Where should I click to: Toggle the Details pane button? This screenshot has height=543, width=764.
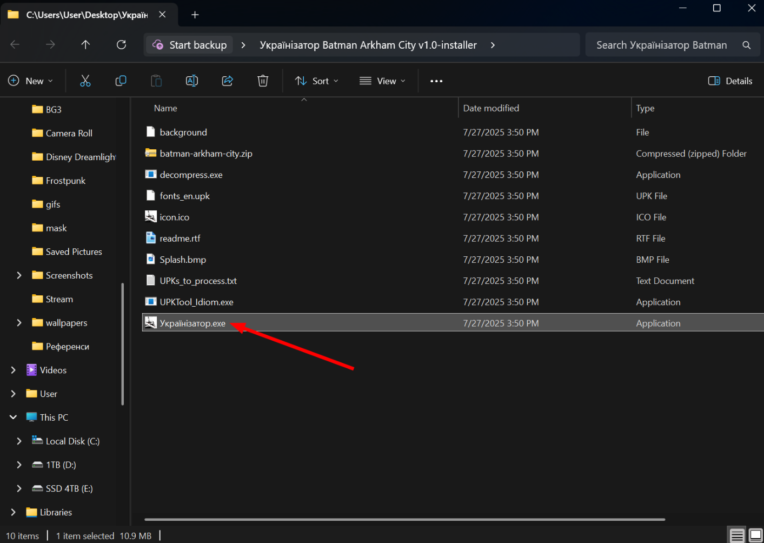pos(730,81)
